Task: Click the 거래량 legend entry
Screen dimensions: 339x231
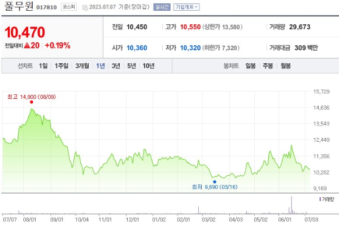Action: pos(327,199)
